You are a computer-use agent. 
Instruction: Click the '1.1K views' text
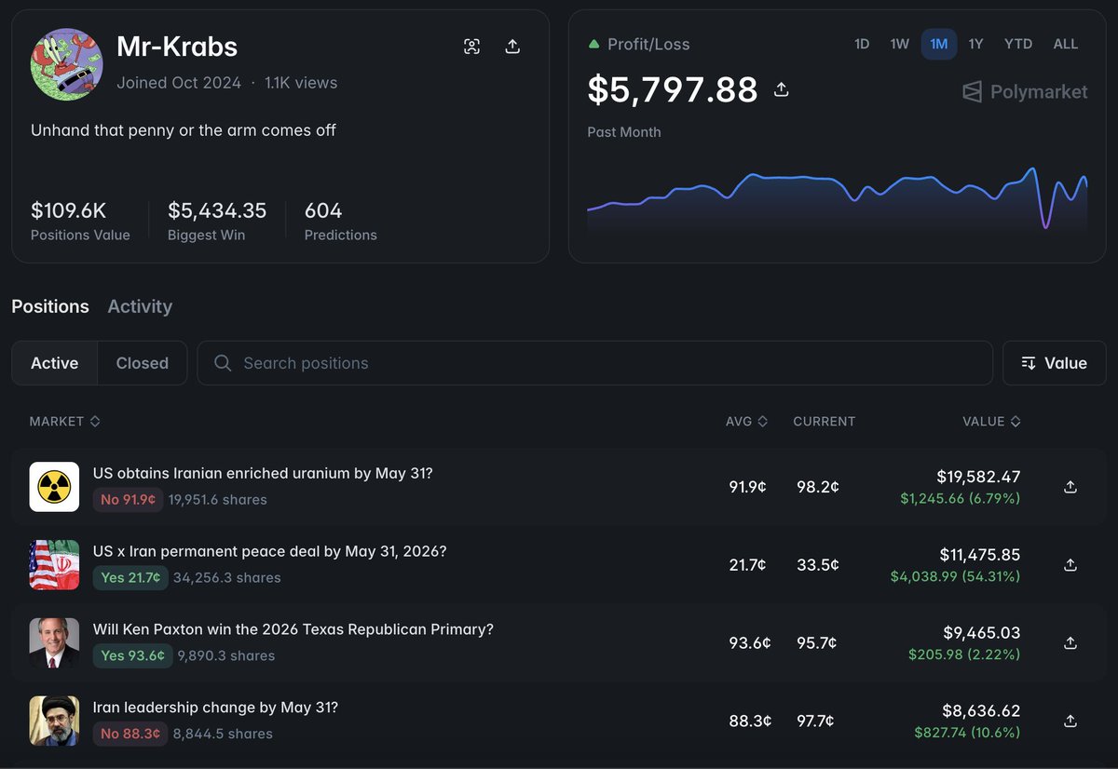click(301, 83)
